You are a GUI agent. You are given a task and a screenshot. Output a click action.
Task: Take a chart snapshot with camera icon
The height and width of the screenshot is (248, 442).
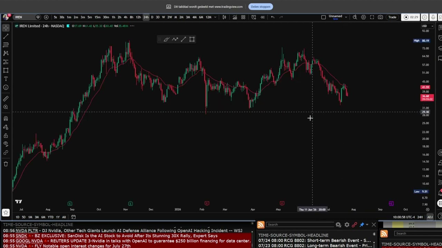(380, 17)
